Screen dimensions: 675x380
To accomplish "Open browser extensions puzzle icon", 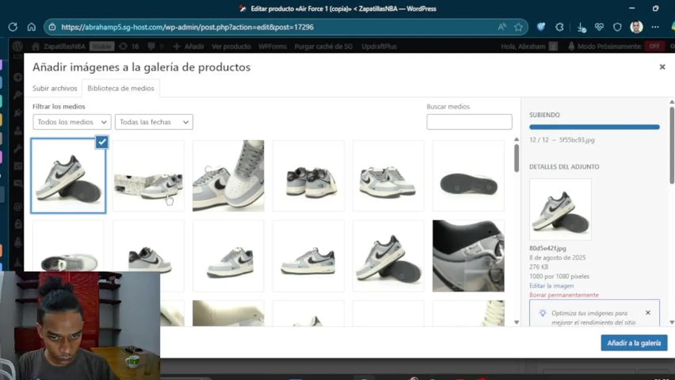I will pos(560,27).
